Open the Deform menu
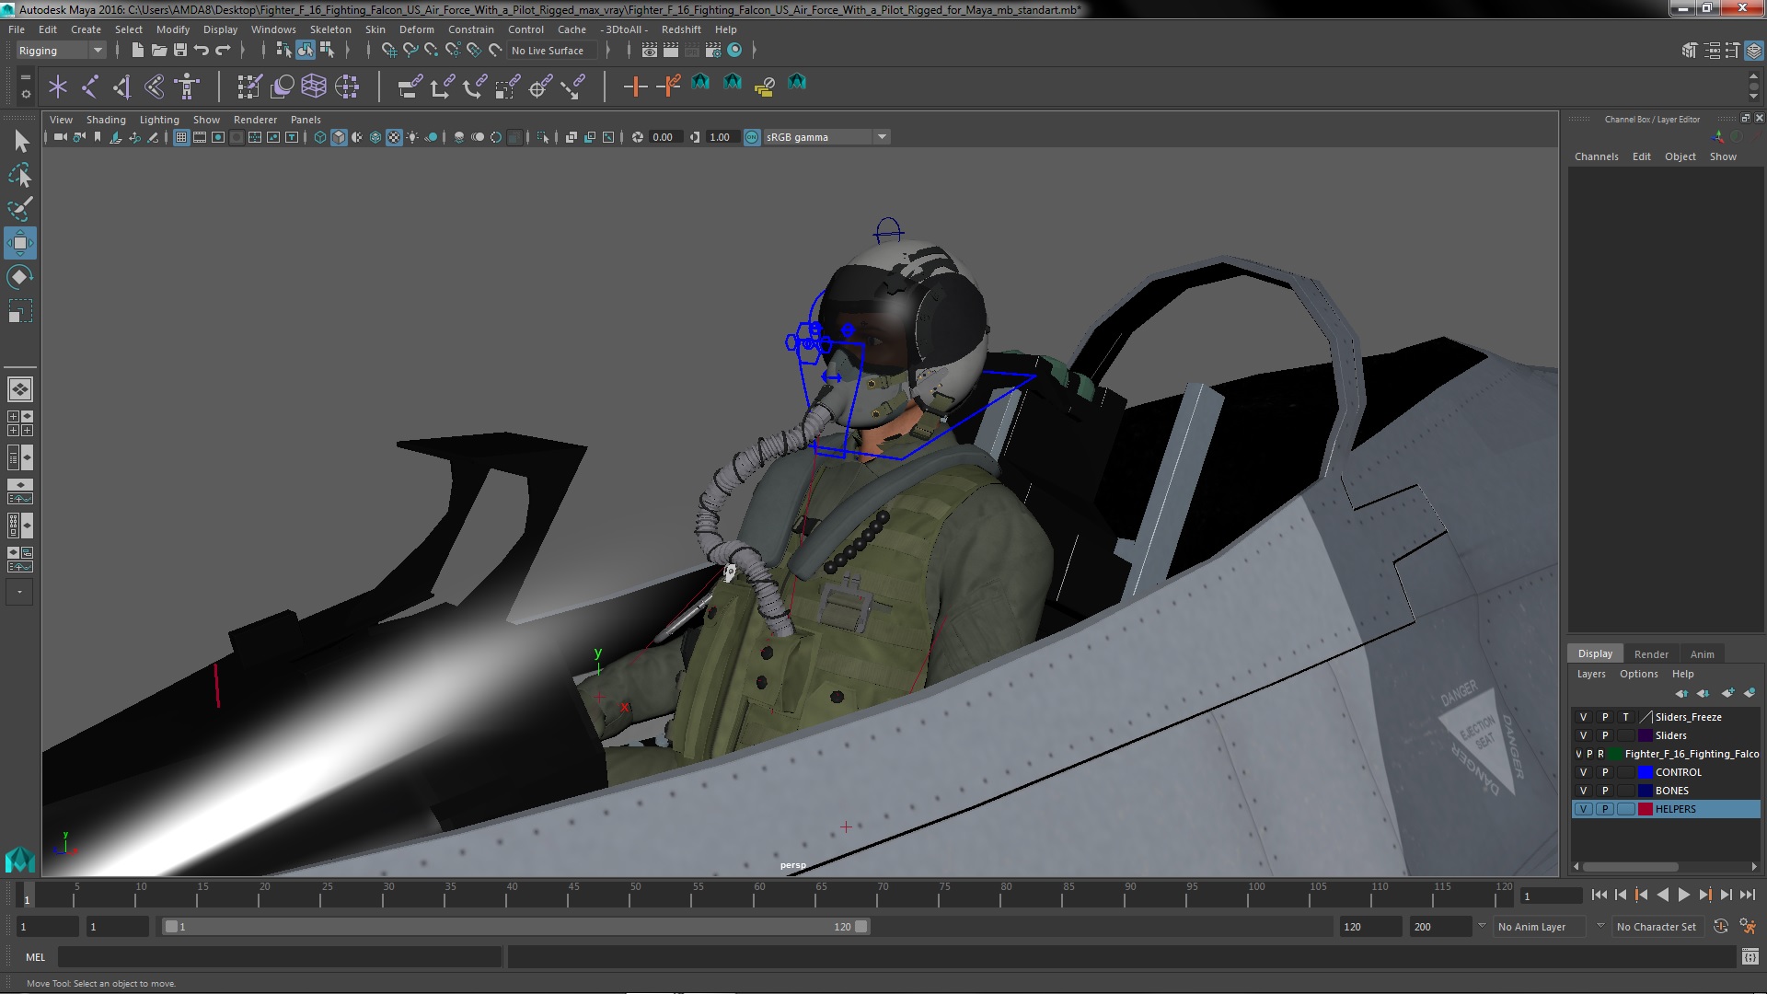Viewport: 1767px width, 994px height. click(x=416, y=29)
